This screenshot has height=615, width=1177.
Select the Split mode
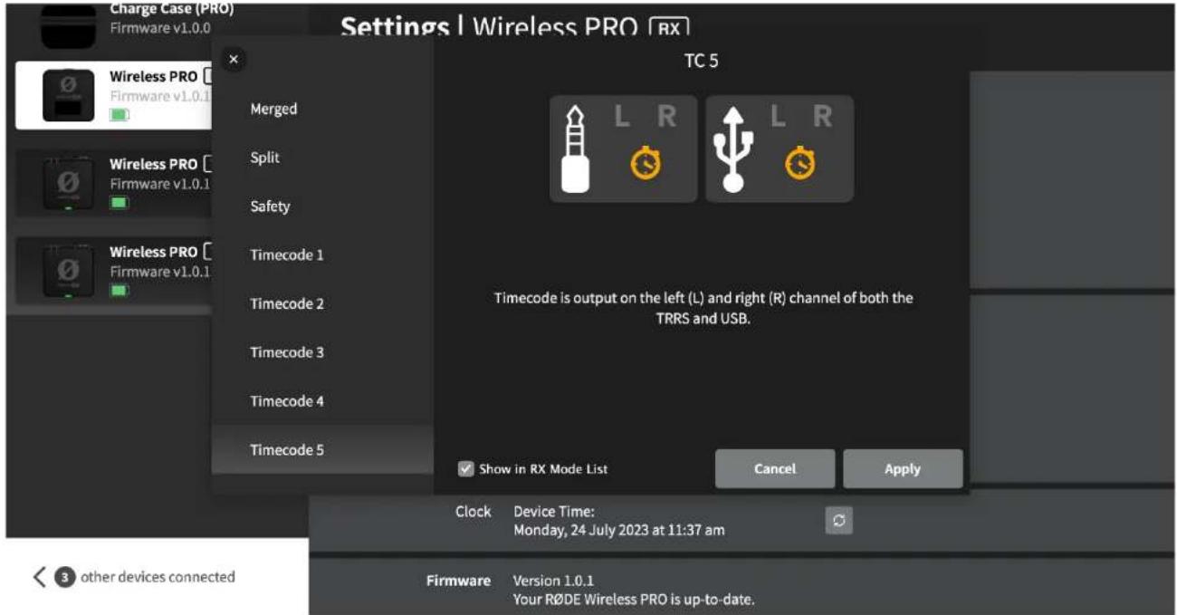coord(322,158)
